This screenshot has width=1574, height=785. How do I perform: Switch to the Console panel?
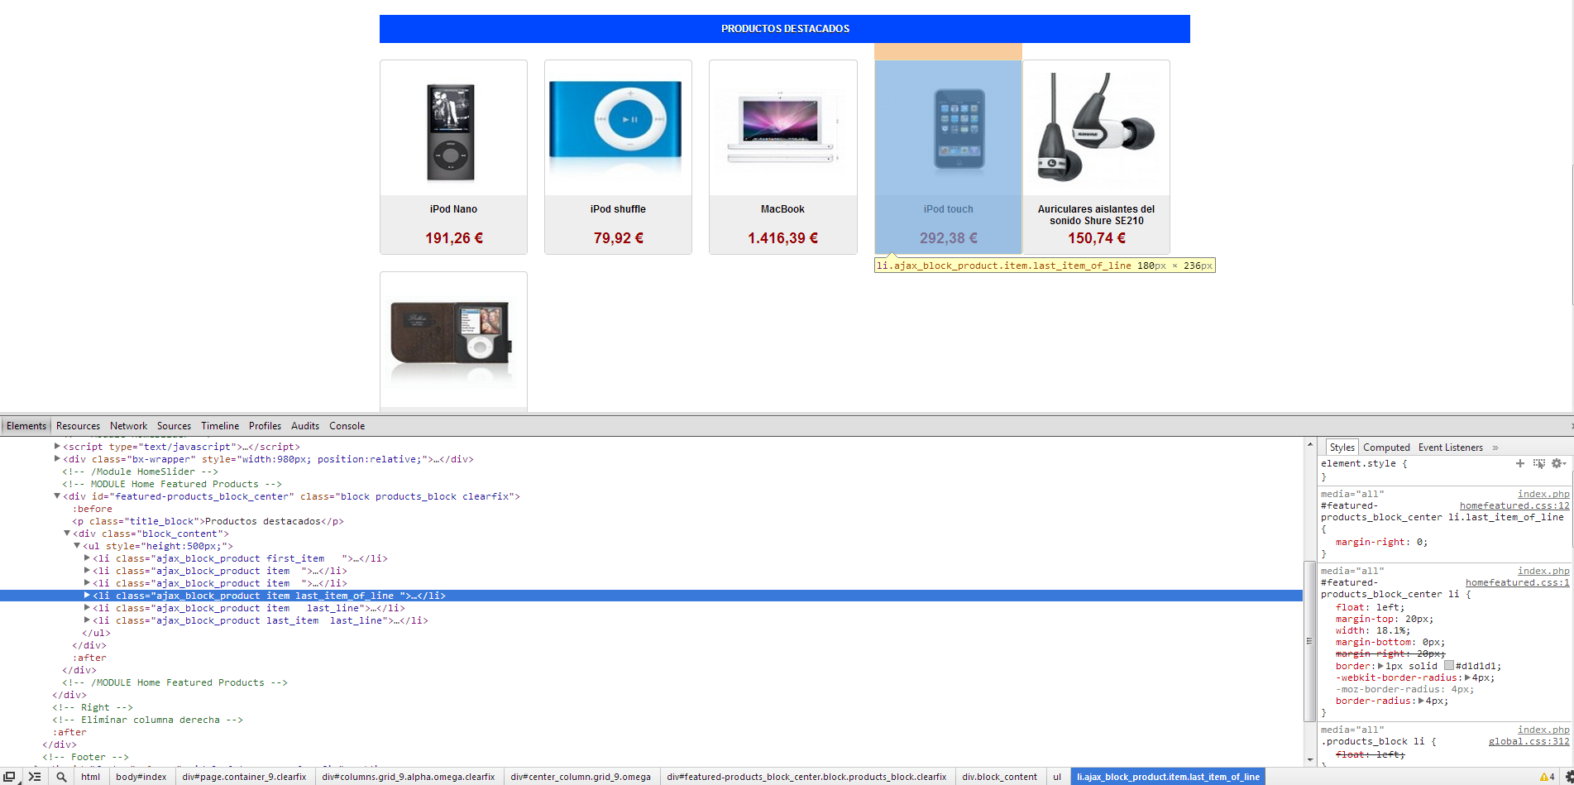pyautogui.click(x=347, y=426)
